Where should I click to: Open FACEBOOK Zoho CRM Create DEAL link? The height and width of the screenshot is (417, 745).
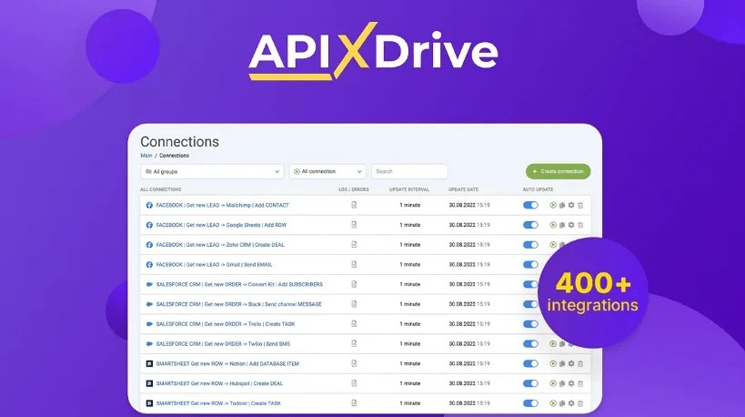[220, 245]
